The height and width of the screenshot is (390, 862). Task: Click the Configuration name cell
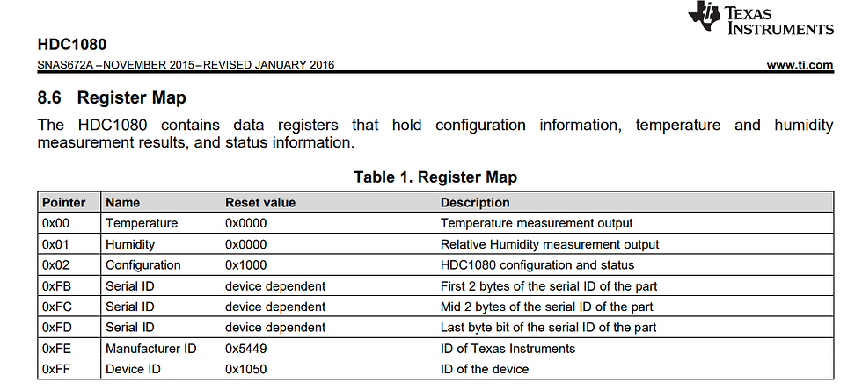142,264
